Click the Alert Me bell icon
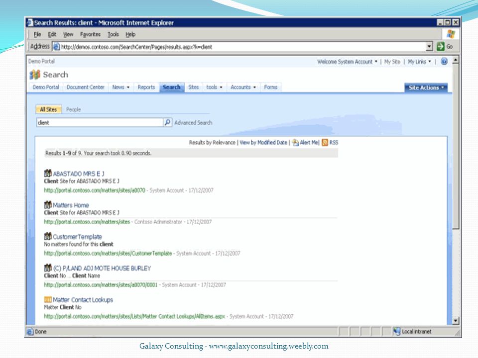 (x=295, y=143)
